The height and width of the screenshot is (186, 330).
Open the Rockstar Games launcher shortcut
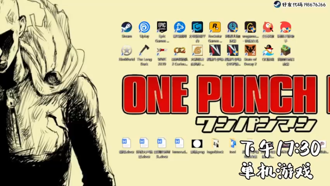215,27
